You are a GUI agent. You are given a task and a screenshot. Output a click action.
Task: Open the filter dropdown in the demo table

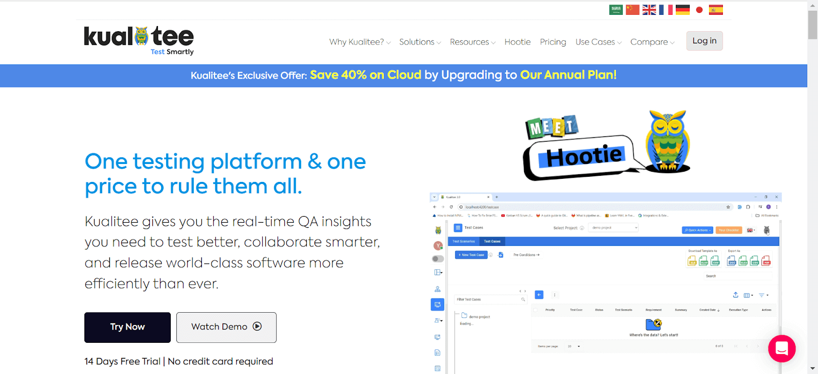pyautogui.click(x=763, y=295)
